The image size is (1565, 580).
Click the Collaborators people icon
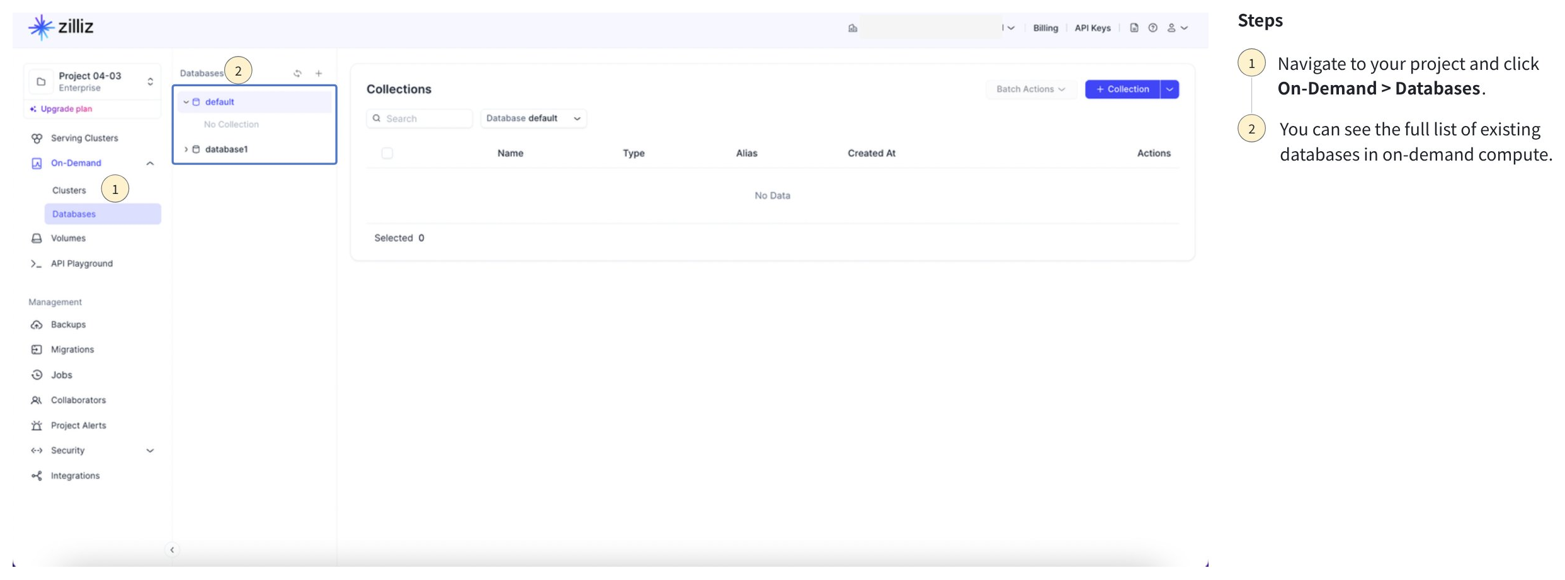tap(37, 400)
